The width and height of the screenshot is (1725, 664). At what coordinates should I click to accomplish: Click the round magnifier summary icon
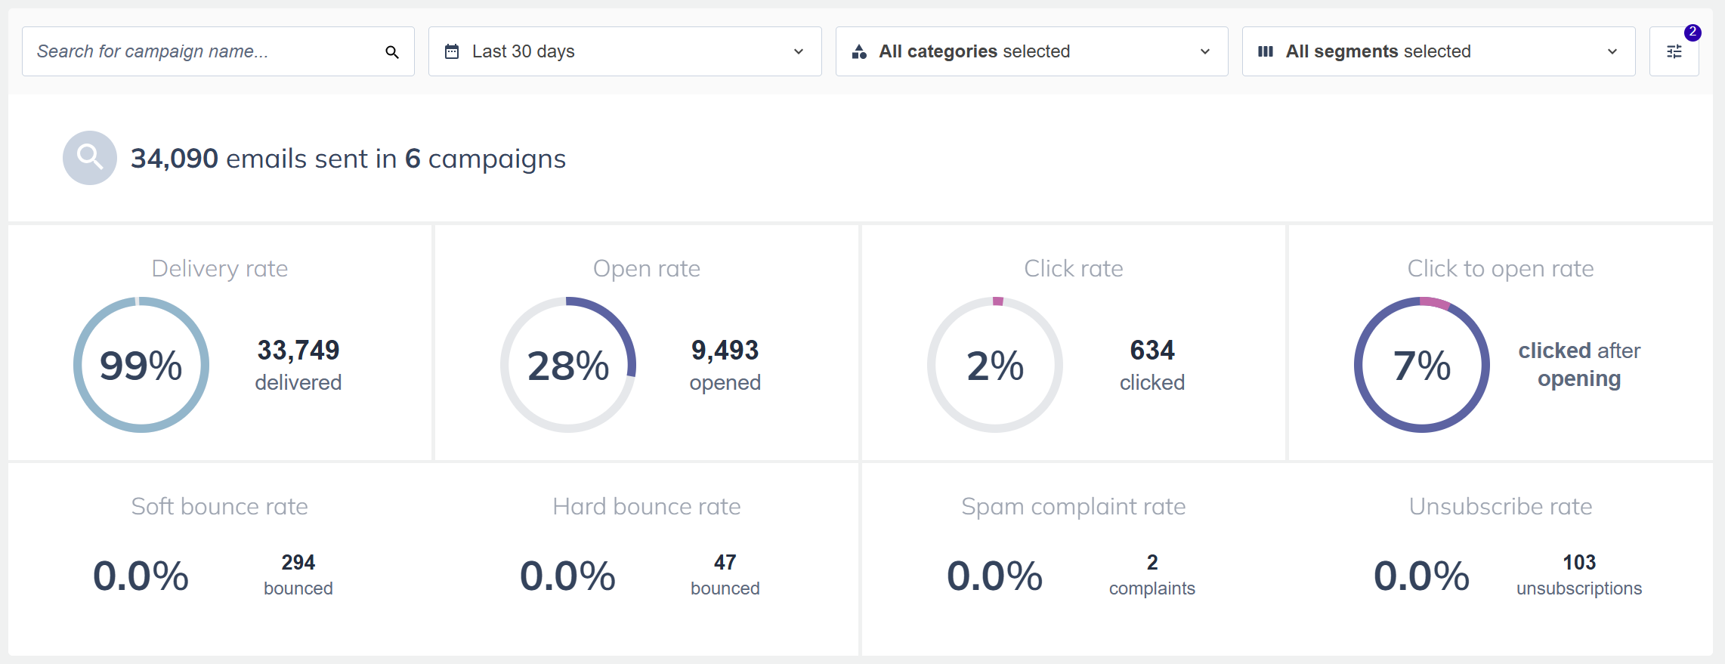pyautogui.click(x=90, y=158)
